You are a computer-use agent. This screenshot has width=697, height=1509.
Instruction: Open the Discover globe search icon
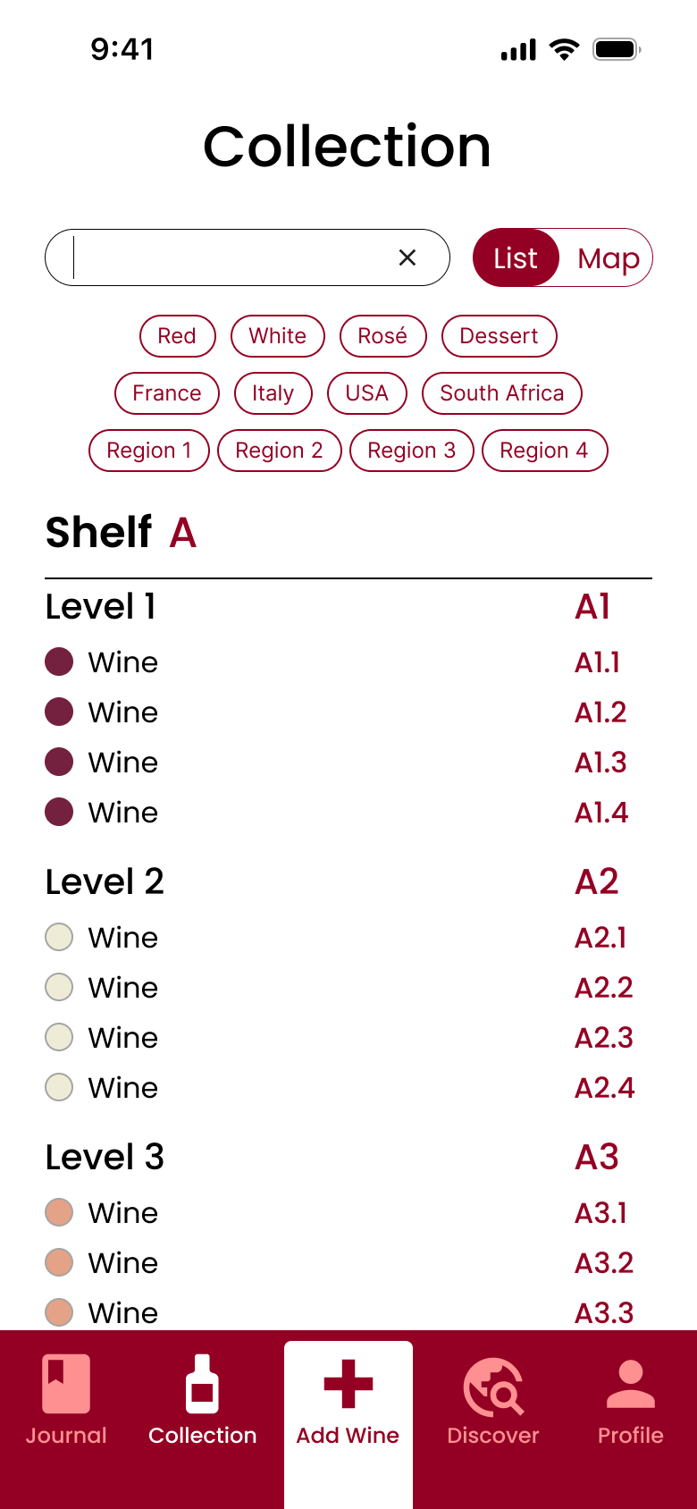(x=492, y=1387)
